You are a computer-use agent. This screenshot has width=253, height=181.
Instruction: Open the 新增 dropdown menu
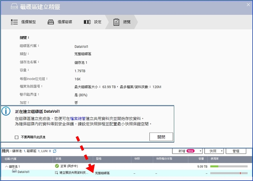(187, 151)
